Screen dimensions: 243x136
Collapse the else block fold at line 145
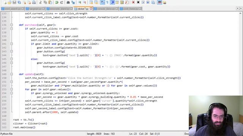point(11,59)
